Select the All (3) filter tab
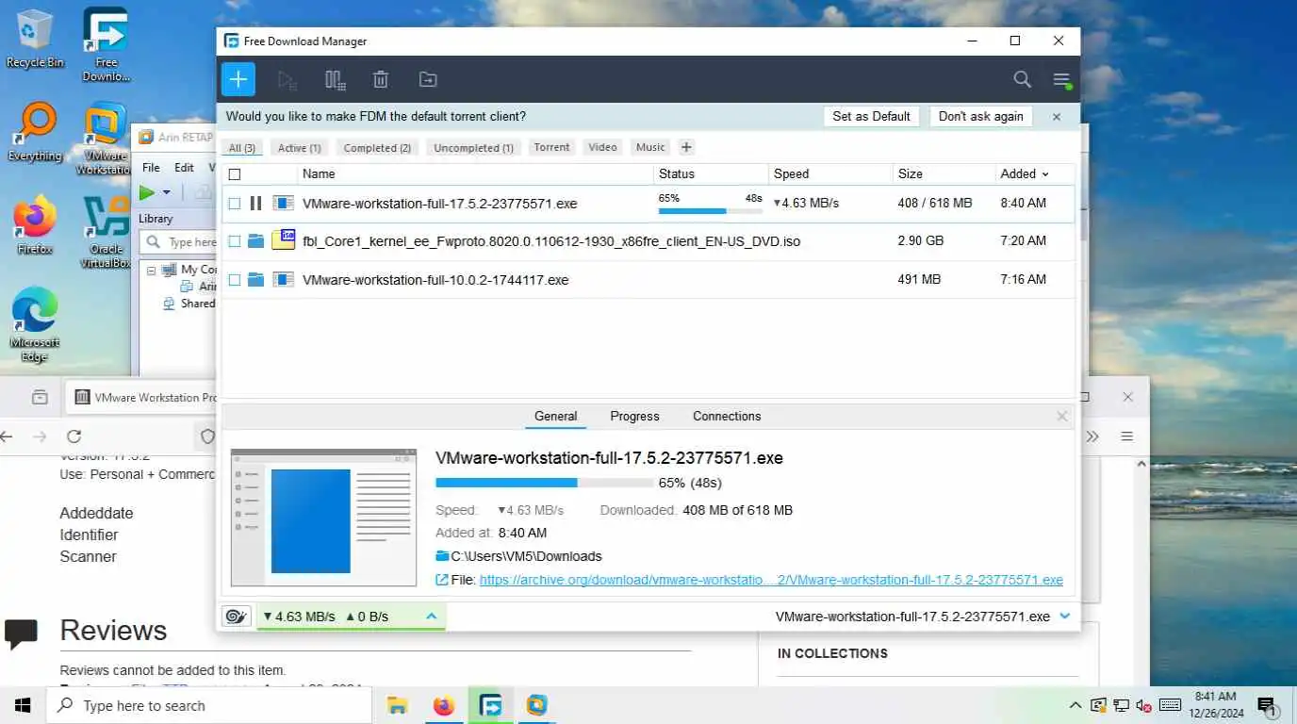This screenshot has width=1297, height=724. click(x=242, y=148)
